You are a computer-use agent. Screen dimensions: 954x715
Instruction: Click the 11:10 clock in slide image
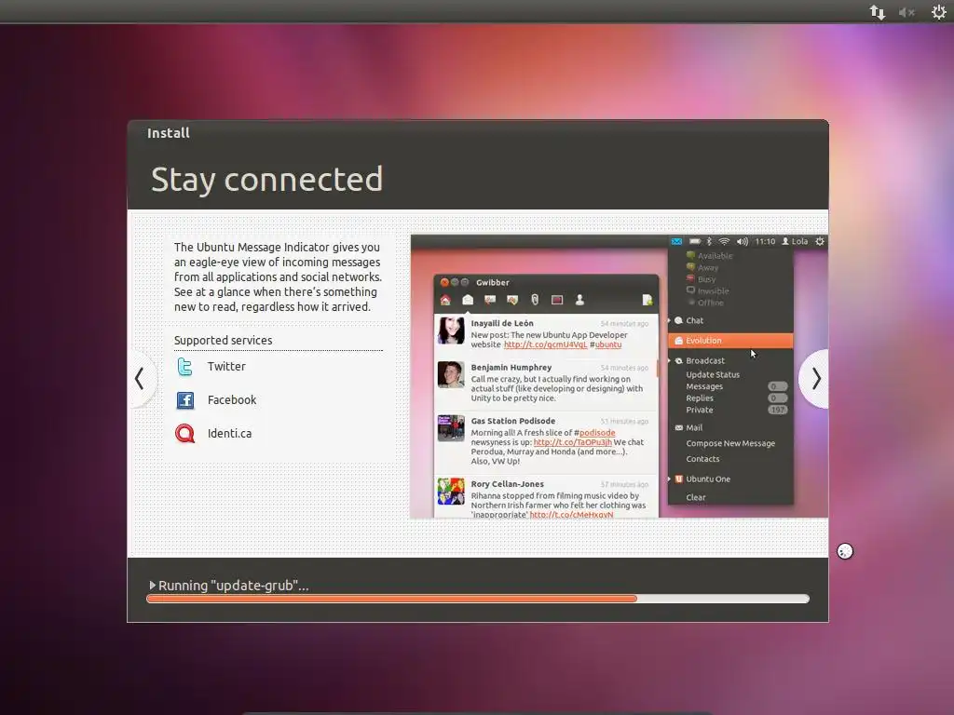tap(765, 241)
